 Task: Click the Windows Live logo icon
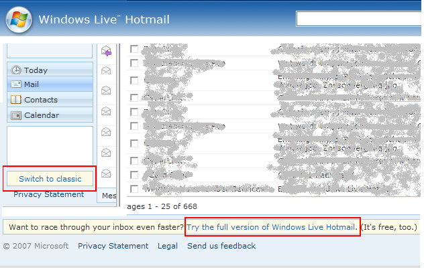tap(18, 18)
